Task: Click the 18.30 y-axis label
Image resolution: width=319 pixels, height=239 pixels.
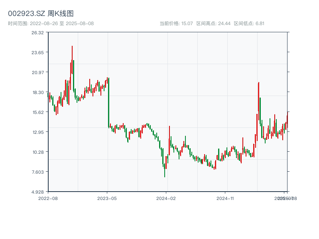Action: click(38, 92)
